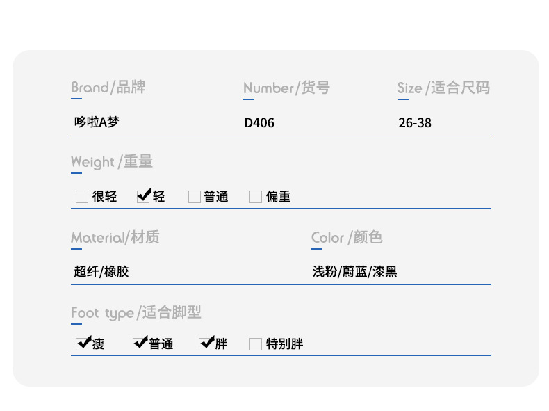Uncheck the 普通 foot type checkbox
This screenshot has width=549, height=411.
click(x=139, y=344)
